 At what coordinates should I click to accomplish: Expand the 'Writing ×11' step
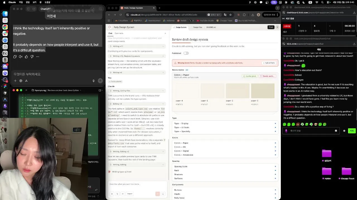pos(137,46)
